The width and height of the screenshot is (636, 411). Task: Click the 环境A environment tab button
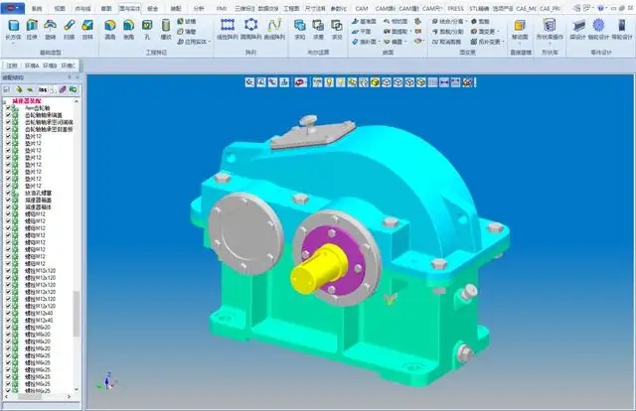click(x=31, y=66)
